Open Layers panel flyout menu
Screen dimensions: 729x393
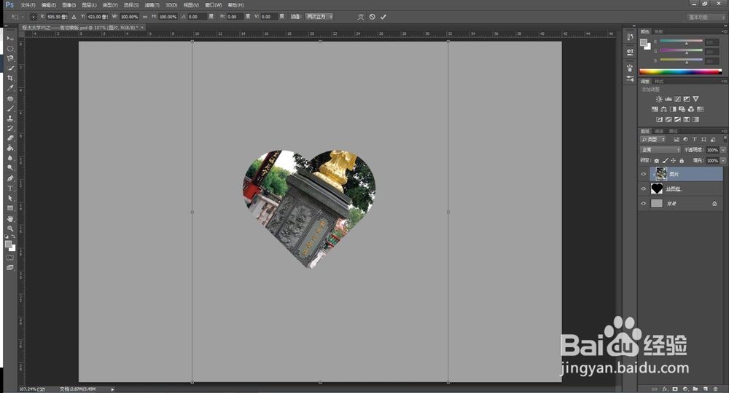[725, 131]
